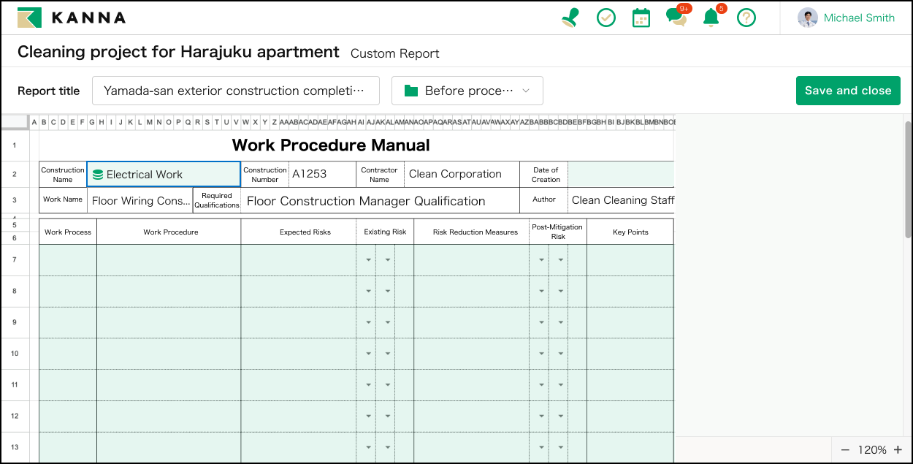Open chat messages with 9+ badge
Viewport: 913px width, 464px height.
coord(676,18)
